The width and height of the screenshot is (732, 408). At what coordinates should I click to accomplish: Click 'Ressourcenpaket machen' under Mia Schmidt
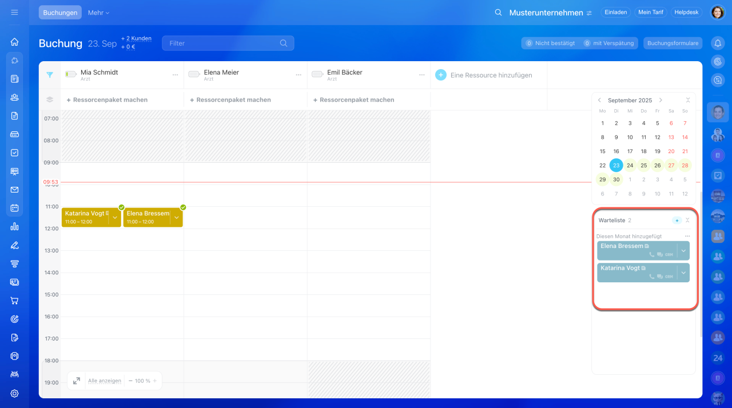(x=107, y=99)
